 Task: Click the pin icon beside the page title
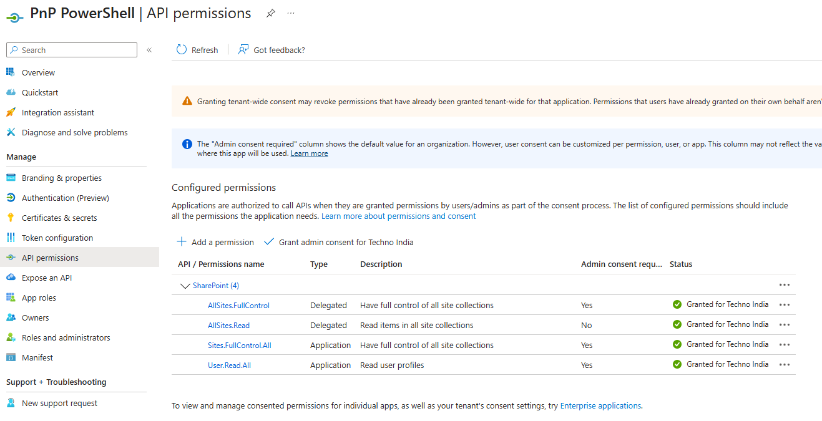click(x=270, y=12)
